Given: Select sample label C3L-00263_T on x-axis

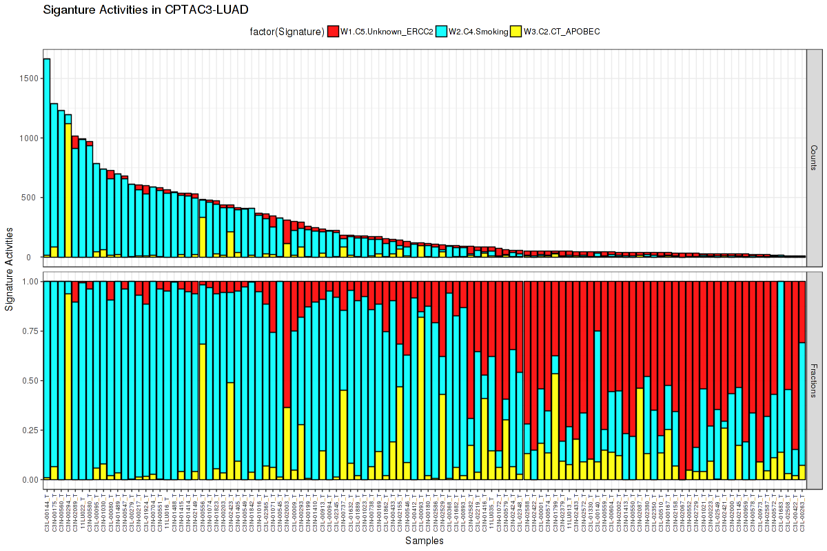Looking at the screenshot, I should pyautogui.click(x=802, y=513).
